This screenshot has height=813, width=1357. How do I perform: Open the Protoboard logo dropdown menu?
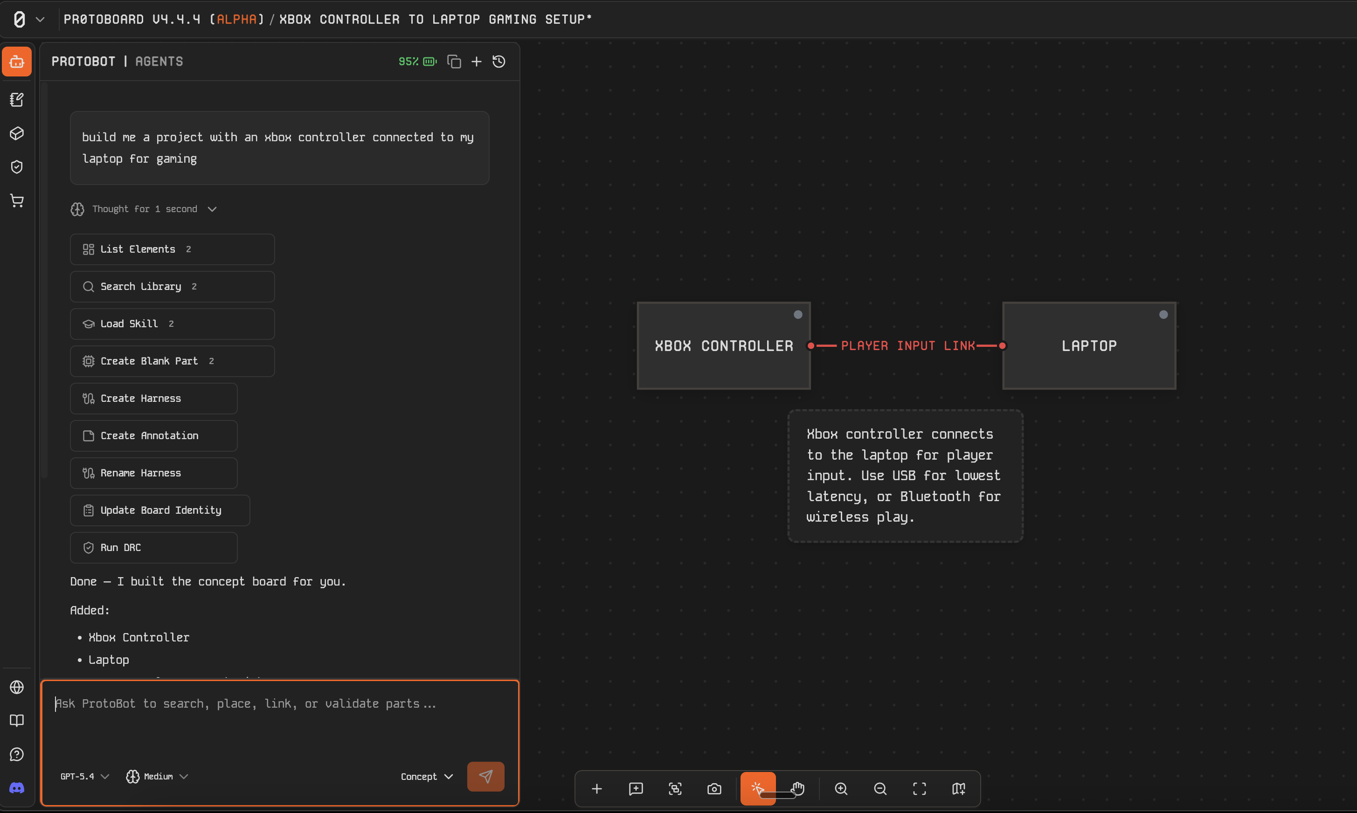click(28, 19)
